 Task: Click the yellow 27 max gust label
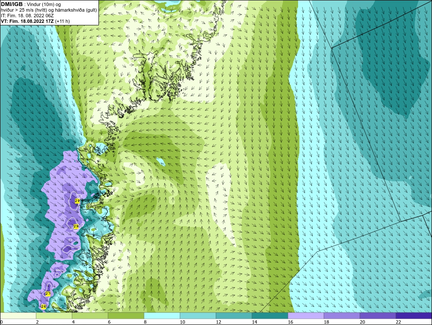point(48,293)
